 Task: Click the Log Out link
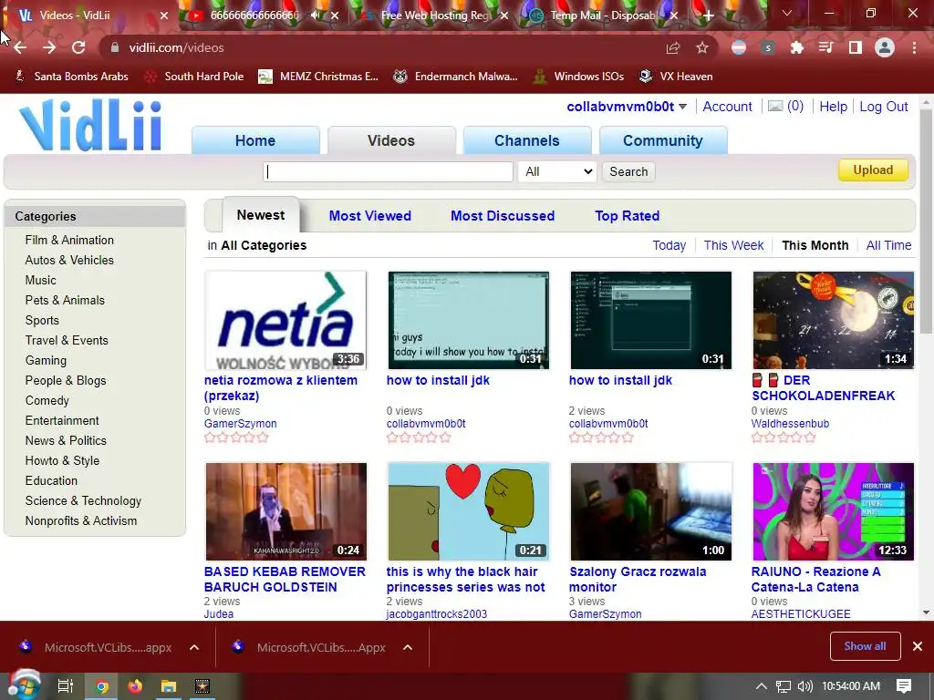(x=883, y=107)
